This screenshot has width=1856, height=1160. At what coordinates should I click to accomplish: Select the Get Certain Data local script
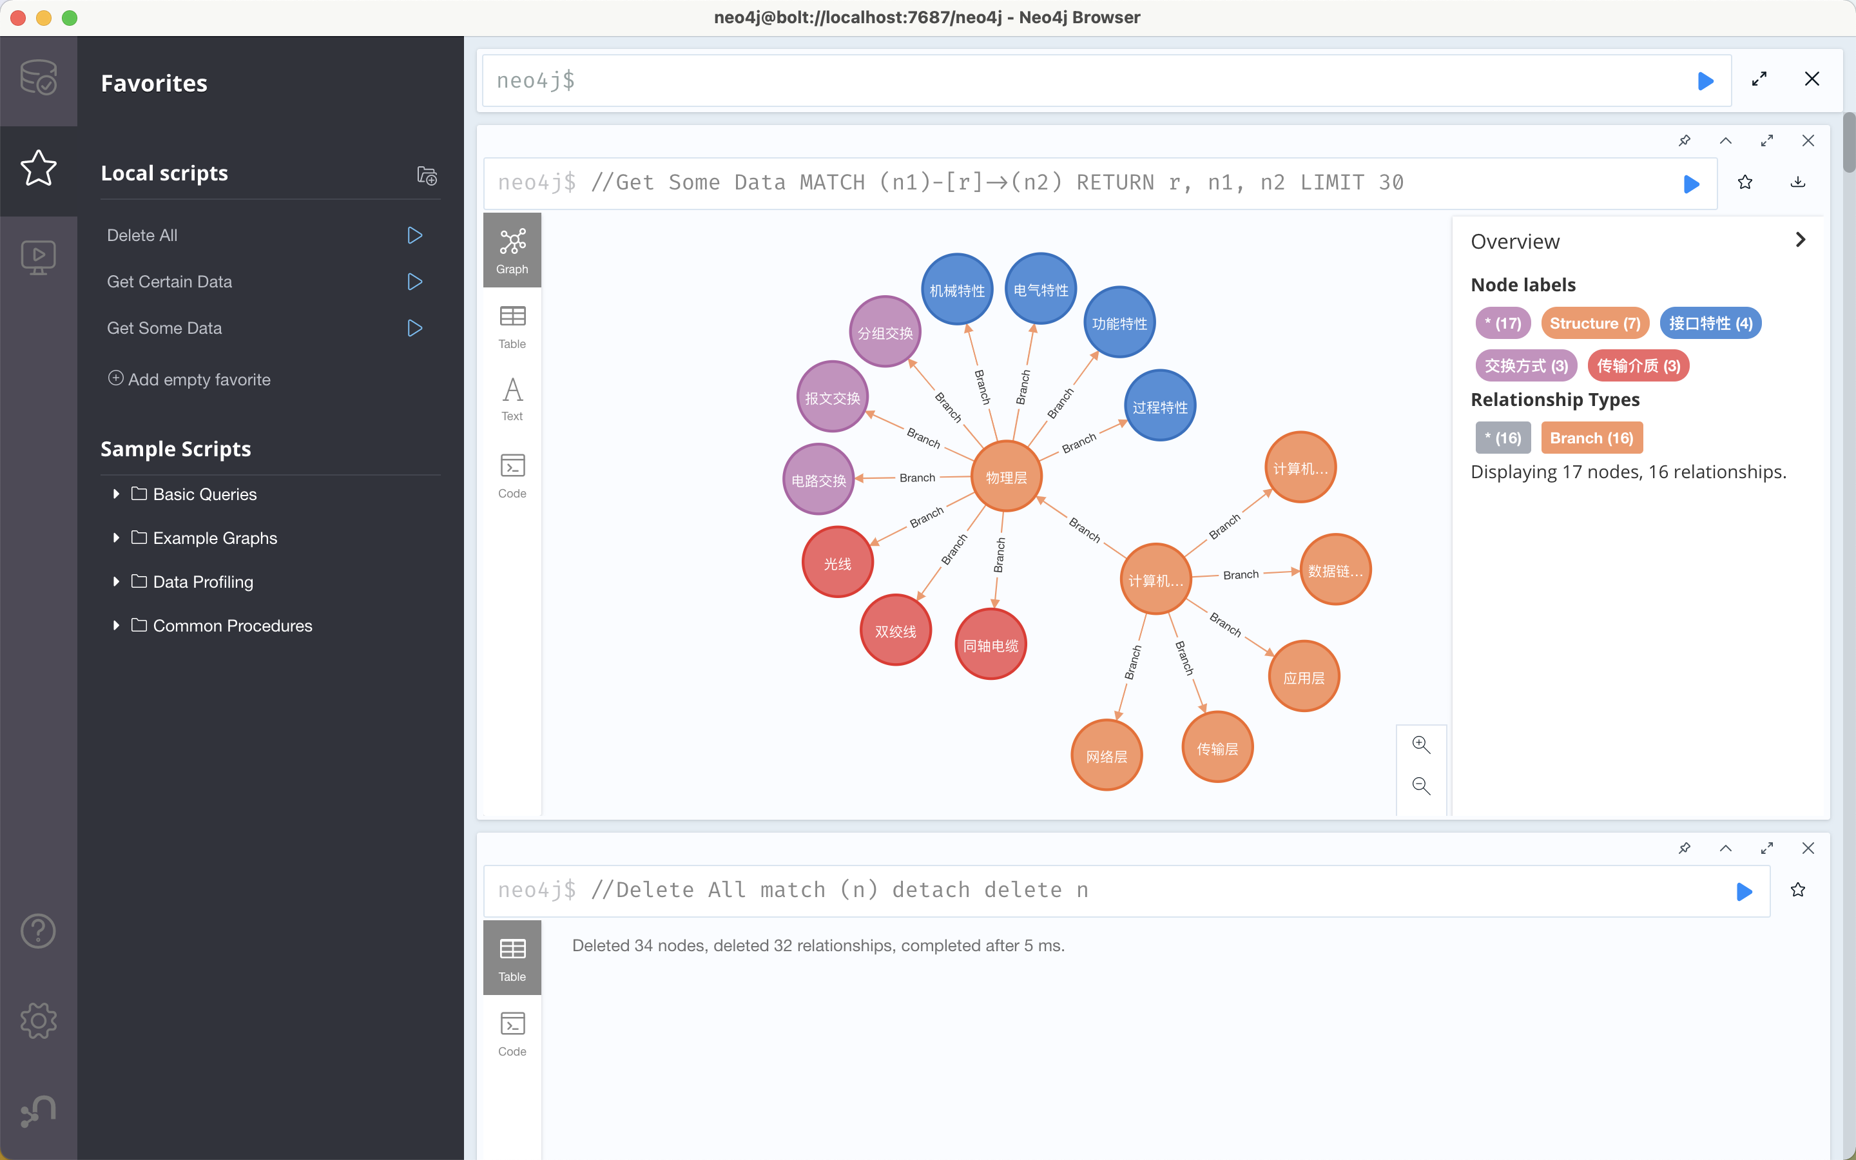coord(171,280)
